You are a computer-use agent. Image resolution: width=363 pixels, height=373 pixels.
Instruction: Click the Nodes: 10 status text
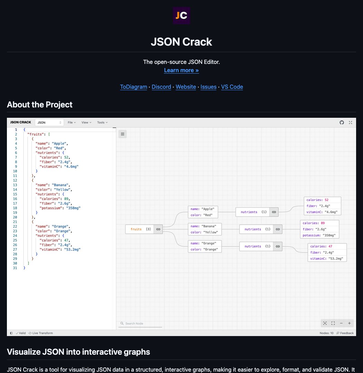click(x=326, y=333)
